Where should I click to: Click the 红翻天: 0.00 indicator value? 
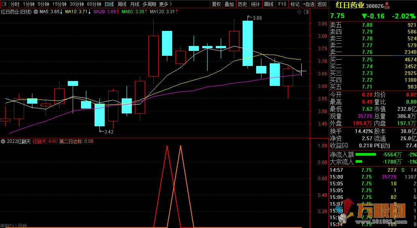[x=45, y=141]
